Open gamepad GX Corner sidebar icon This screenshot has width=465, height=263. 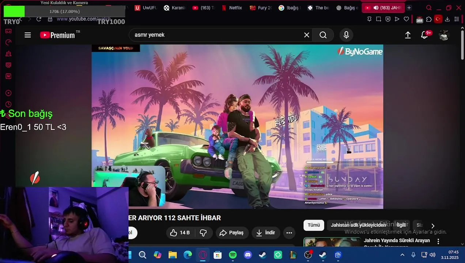(x=8, y=31)
